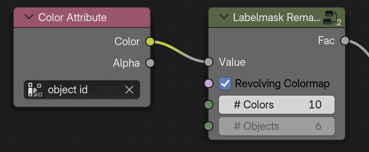Uncheck the Revolving Colormap checkbox
This screenshot has height=152, width=369.
tap(225, 83)
